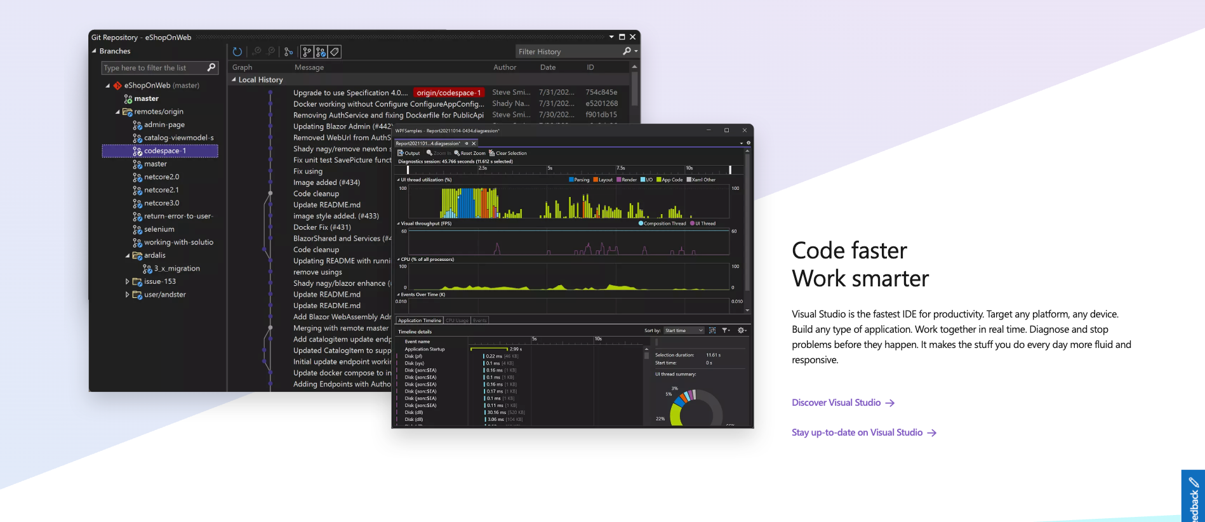1205x522 pixels.
Task: Collapse the ardalis folder
Action: [127, 255]
